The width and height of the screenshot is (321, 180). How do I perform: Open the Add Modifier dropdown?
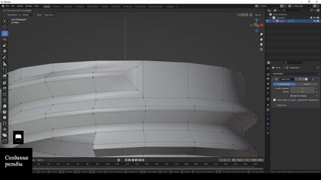295,73
